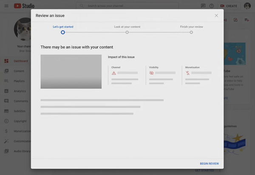Click the add to playlist plus icon

(246, 20)
